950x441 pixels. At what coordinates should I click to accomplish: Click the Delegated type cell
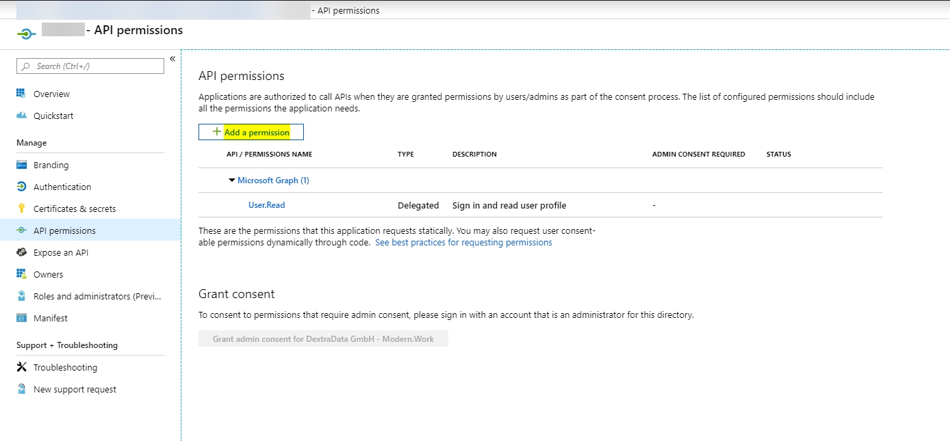418,205
